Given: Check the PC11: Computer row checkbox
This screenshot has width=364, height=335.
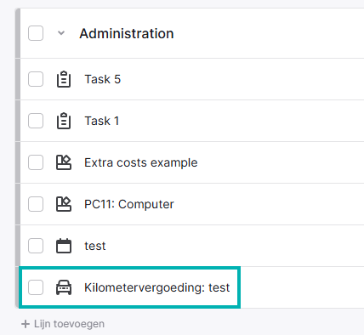Looking at the screenshot, I should click(36, 204).
